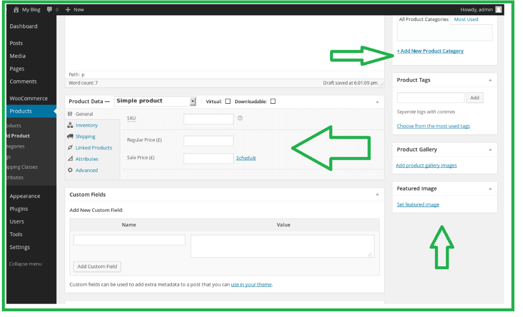Collapse the Featured Image panel

tap(490, 188)
